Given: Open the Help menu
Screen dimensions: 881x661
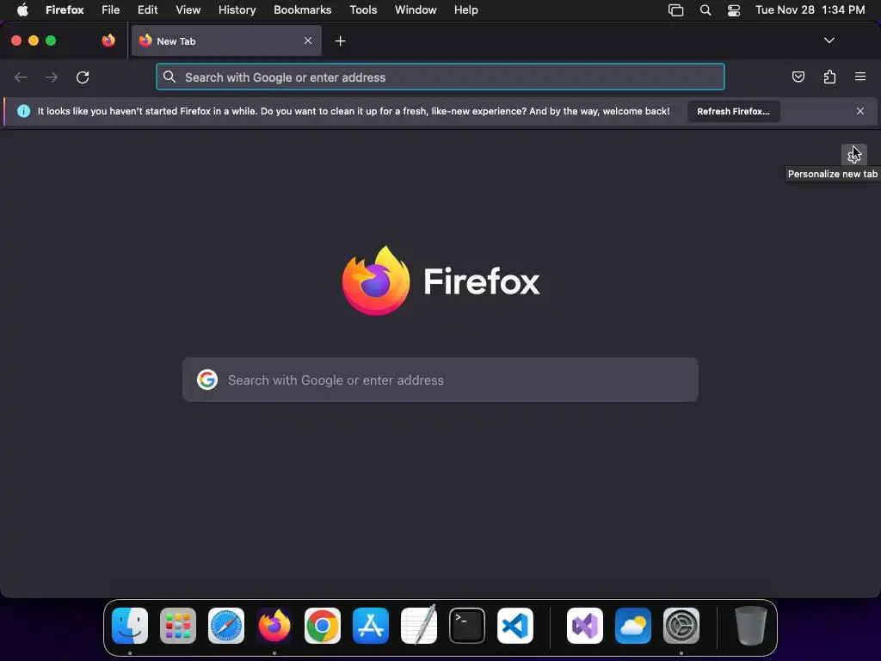Looking at the screenshot, I should [x=465, y=10].
